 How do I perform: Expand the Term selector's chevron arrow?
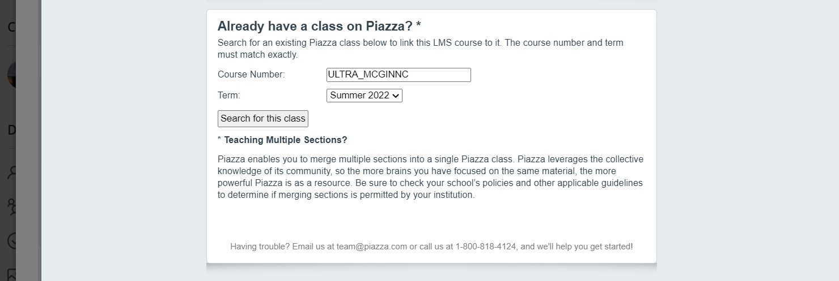pos(396,96)
